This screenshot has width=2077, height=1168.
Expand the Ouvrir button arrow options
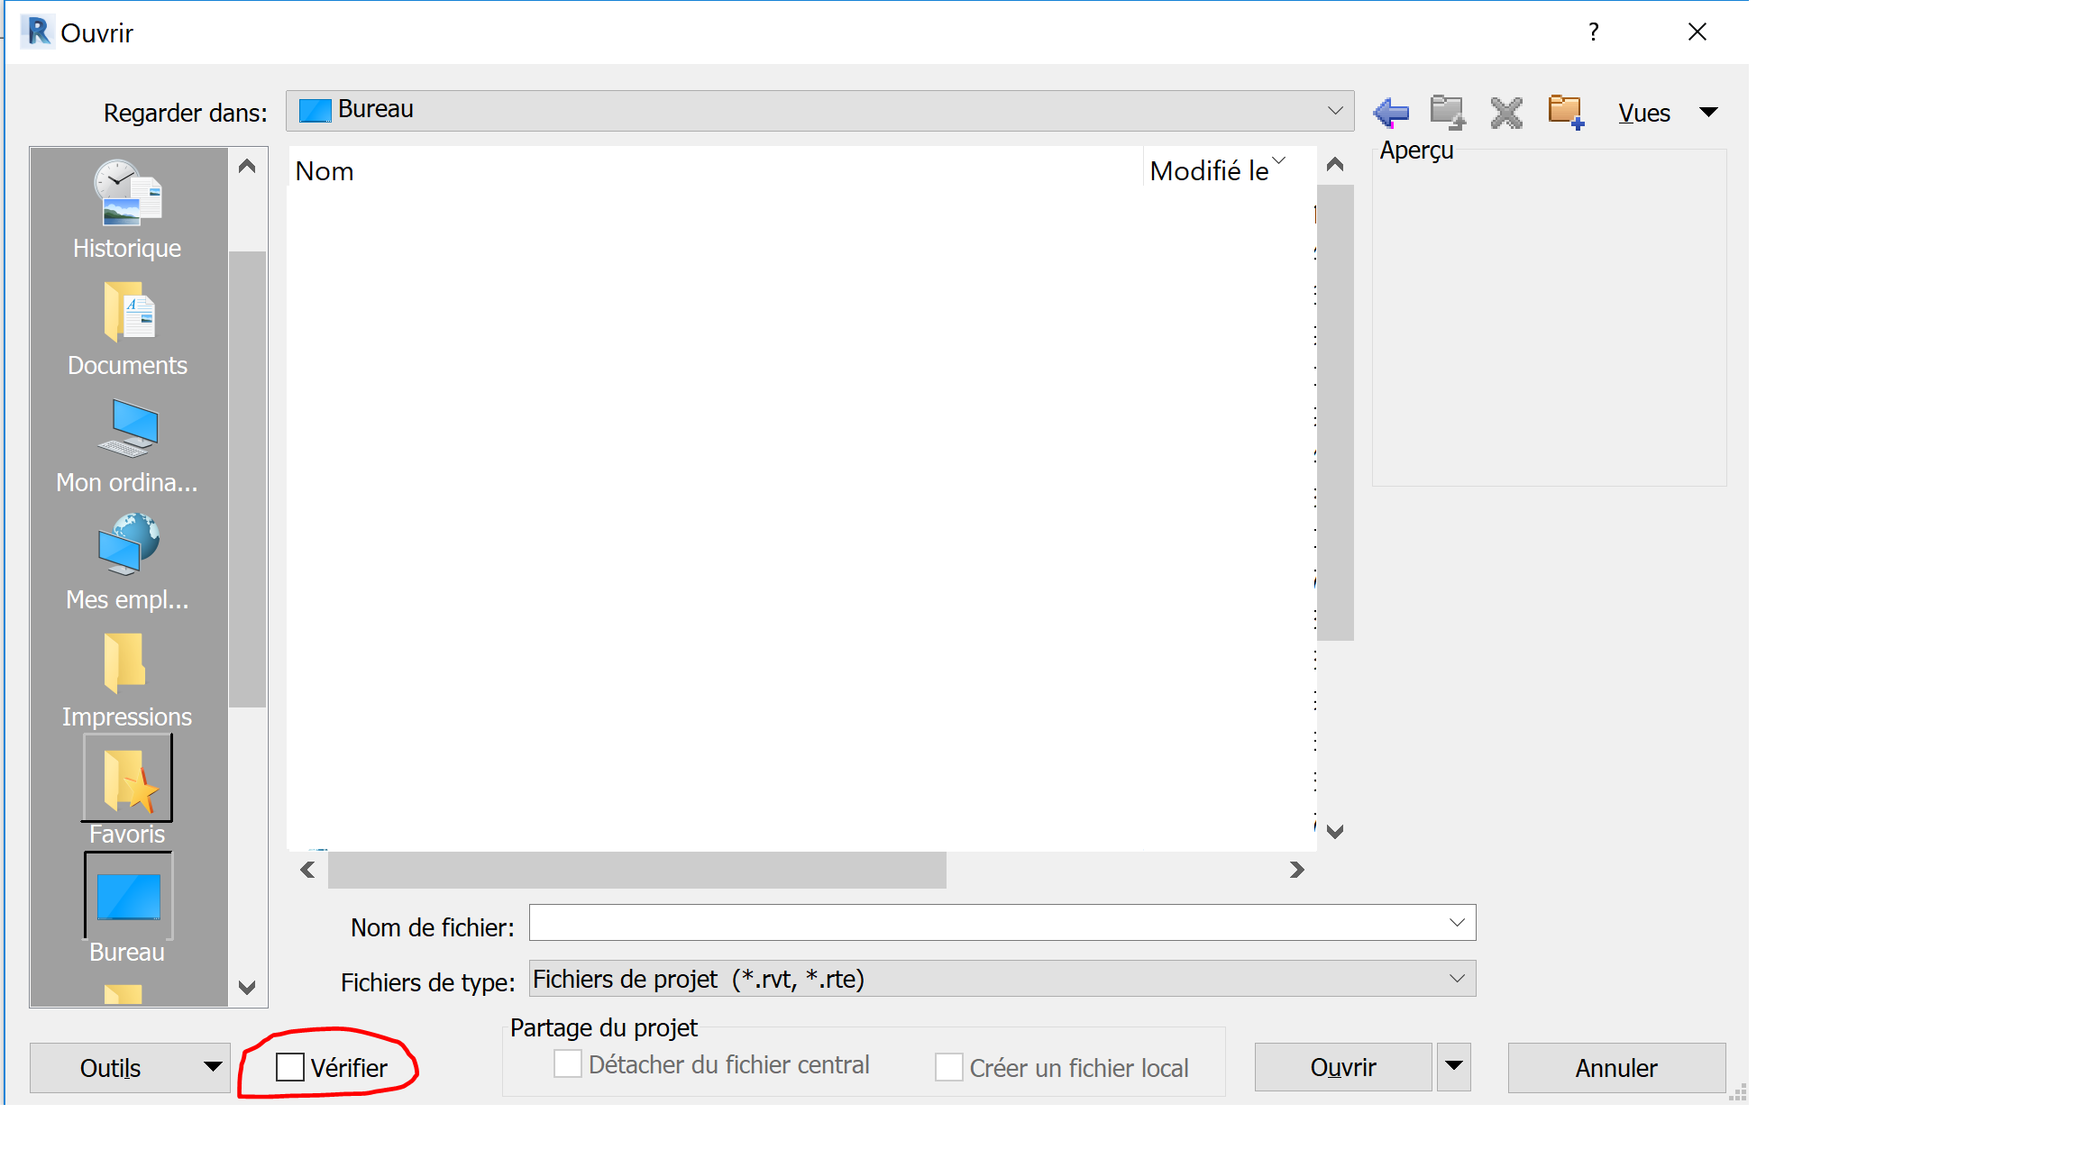click(x=1453, y=1066)
